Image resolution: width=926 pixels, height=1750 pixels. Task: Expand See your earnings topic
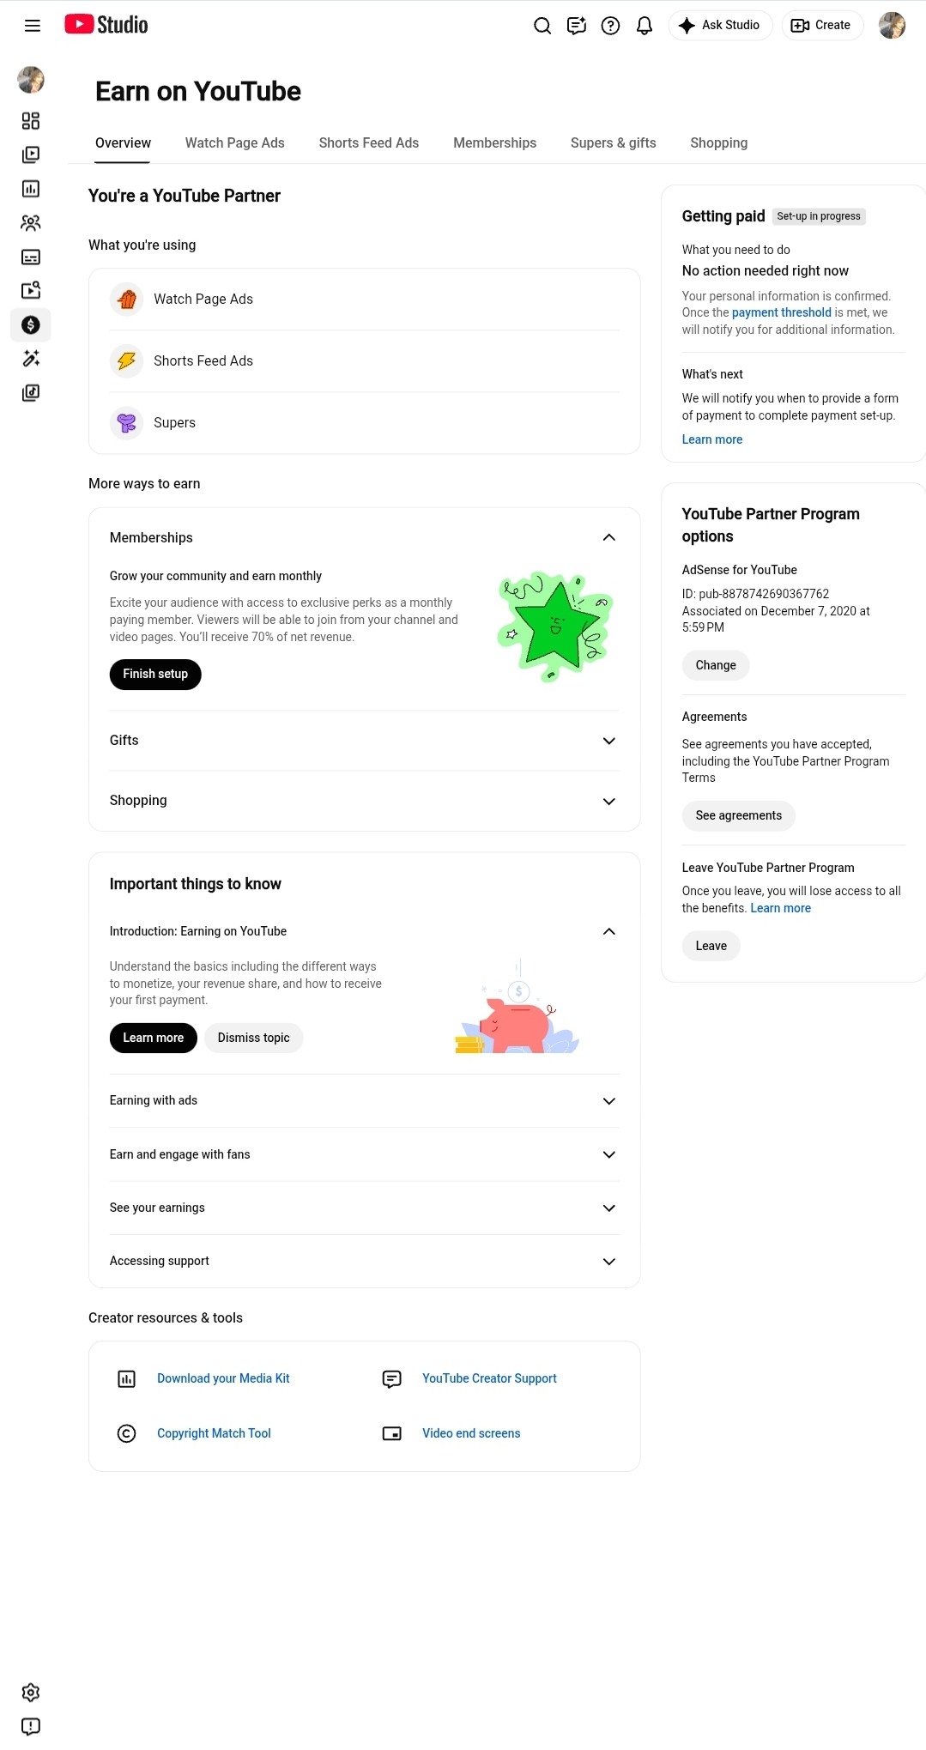click(609, 1208)
